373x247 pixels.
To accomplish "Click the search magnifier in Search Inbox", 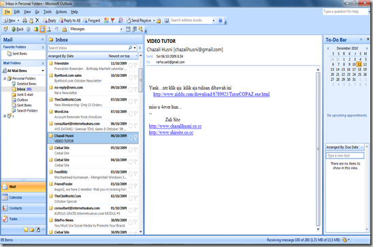I will (131, 48).
